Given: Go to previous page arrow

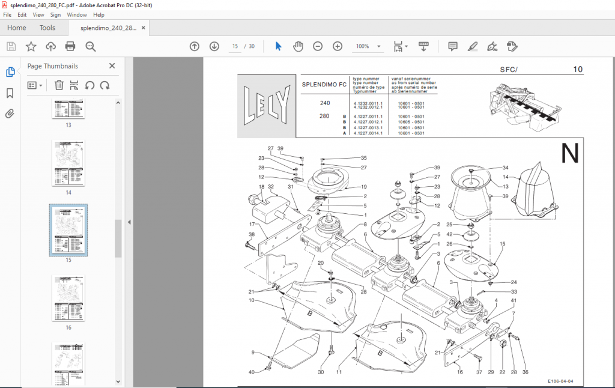Looking at the screenshot, I should click(195, 46).
